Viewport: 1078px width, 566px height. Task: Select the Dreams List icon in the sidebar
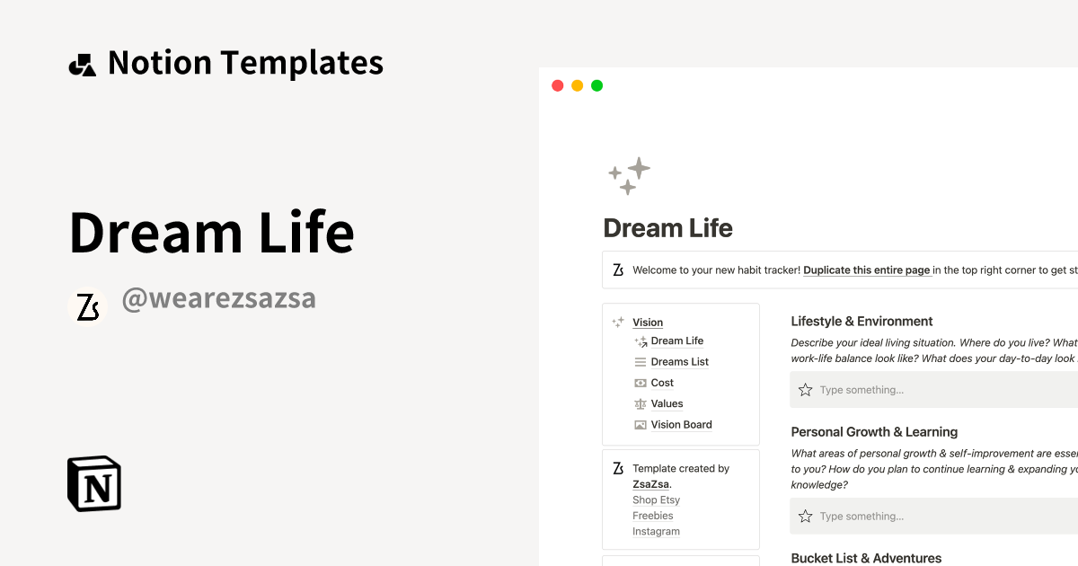coord(640,361)
